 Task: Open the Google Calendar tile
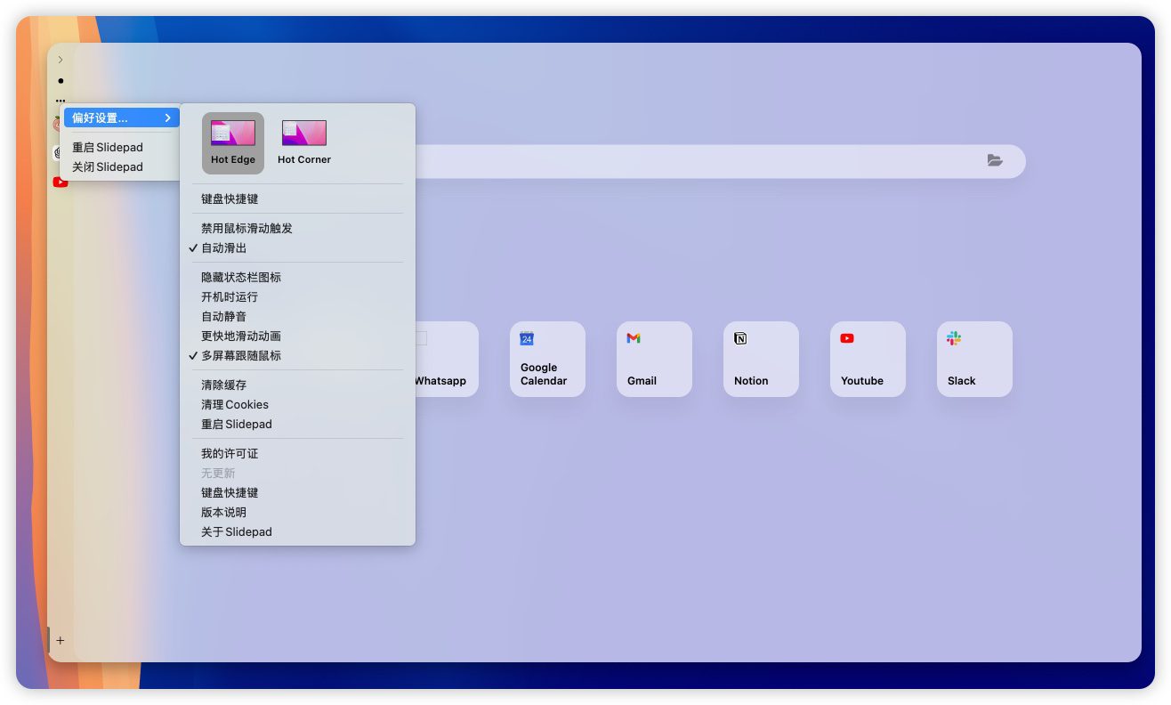547,359
